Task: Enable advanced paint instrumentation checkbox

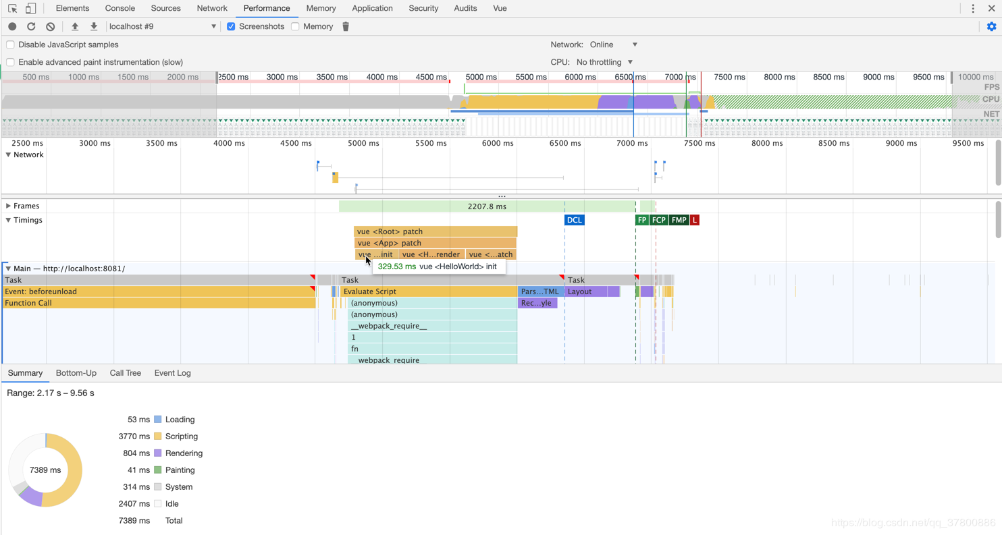Action: point(10,62)
